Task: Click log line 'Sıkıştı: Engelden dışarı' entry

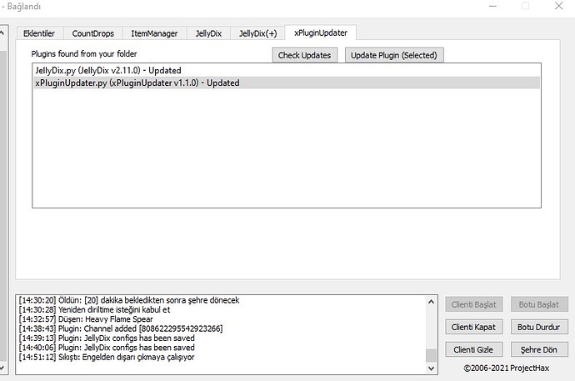Action: [x=107, y=357]
